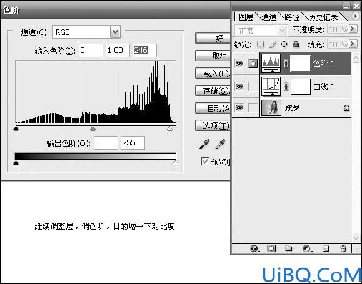Click the input white point slider
The image size is (362, 284).
click(170, 129)
